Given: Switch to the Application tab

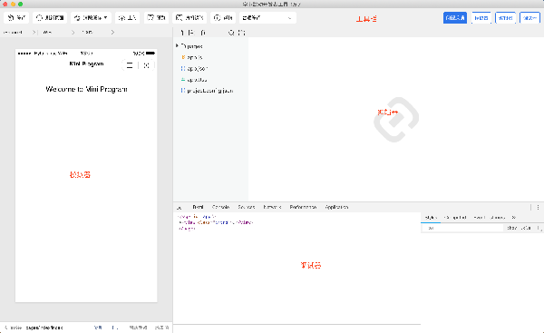Looking at the screenshot, I should click(336, 207).
